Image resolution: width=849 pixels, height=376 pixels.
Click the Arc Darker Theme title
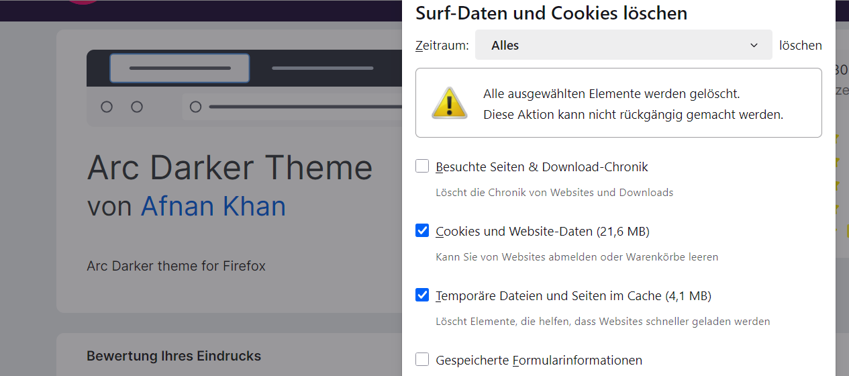click(230, 167)
